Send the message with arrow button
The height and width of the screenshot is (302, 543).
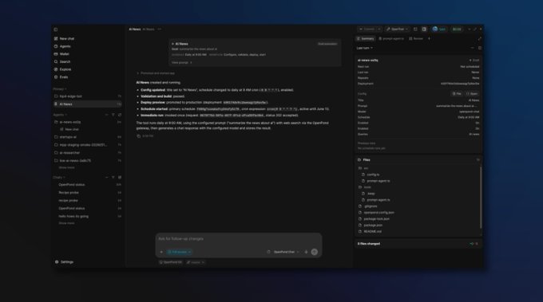(314, 252)
